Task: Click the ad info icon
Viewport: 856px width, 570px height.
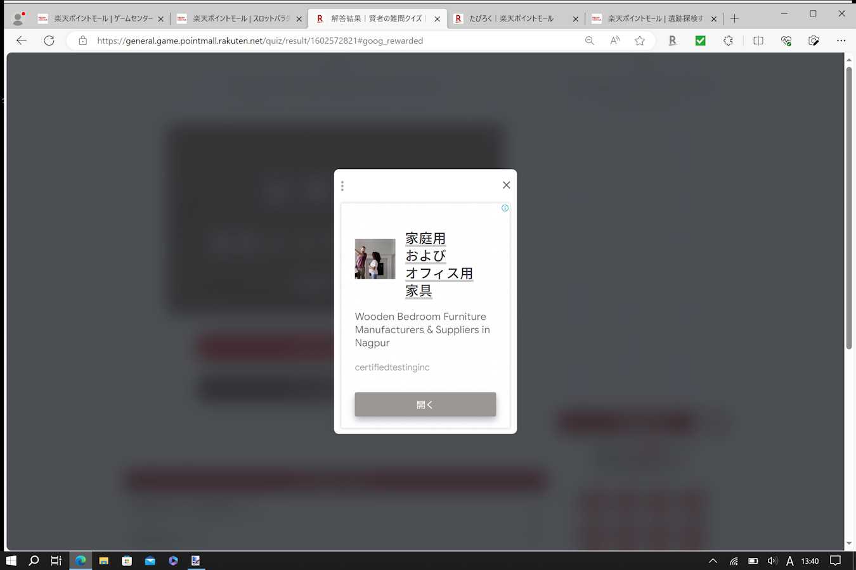Action: point(505,208)
